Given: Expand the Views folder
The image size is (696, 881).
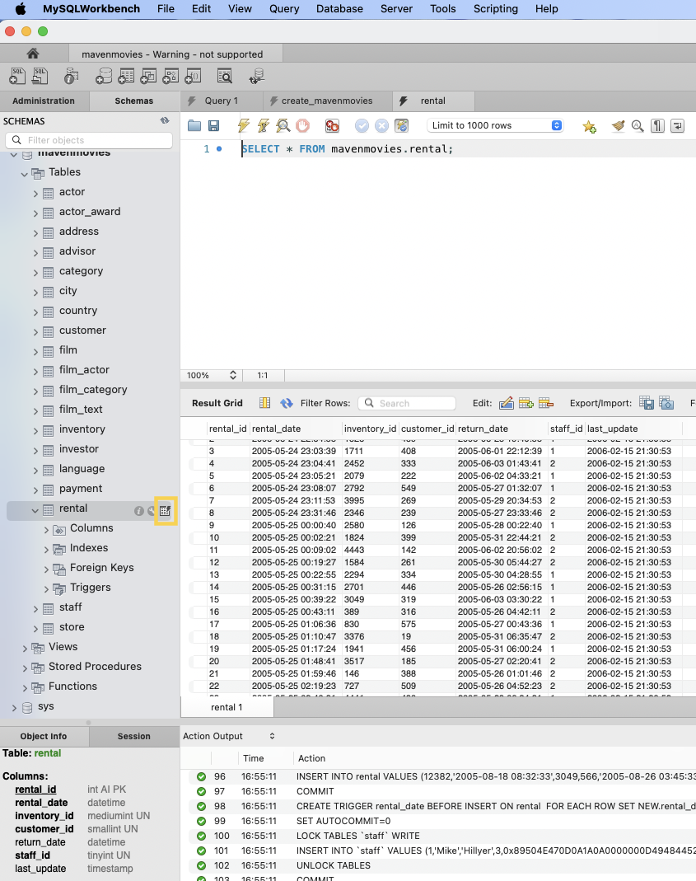Looking at the screenshot, I should tap(24, 649).
